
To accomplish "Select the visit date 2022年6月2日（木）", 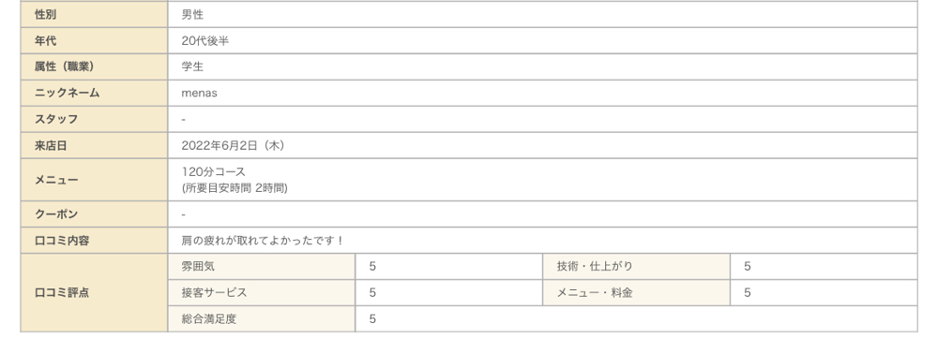I will coord(234,146).
